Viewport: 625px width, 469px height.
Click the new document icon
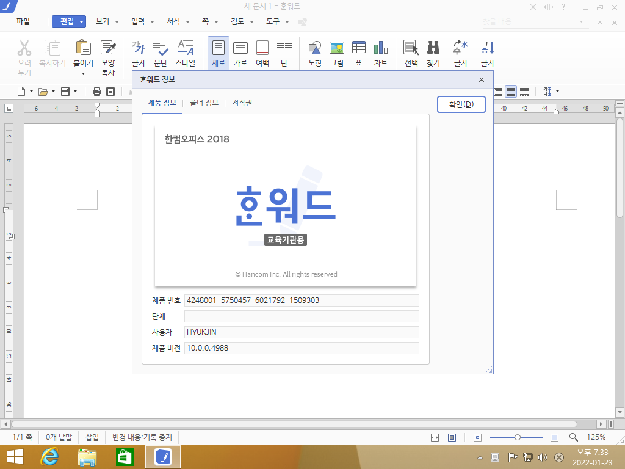click(x=21, y=92)
